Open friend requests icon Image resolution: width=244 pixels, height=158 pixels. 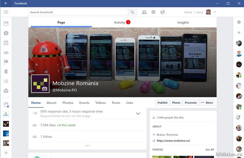(144, 12)
